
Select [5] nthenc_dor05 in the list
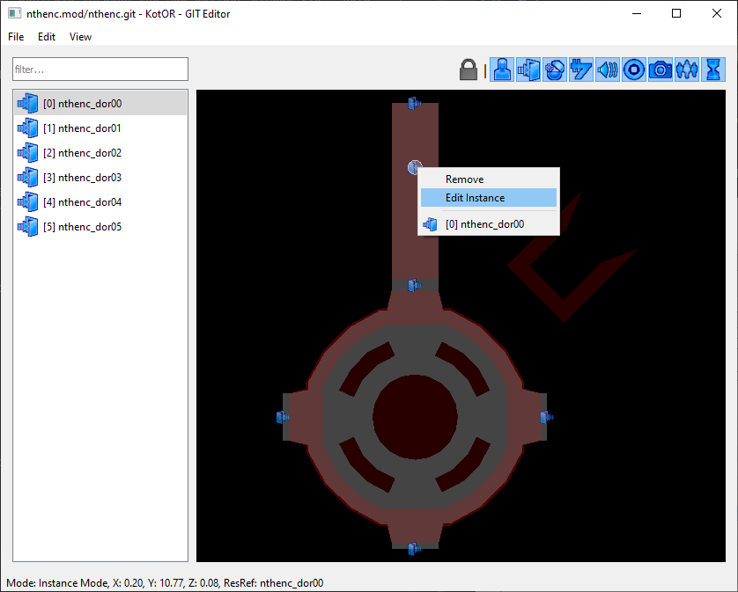[x=100, y=227]
